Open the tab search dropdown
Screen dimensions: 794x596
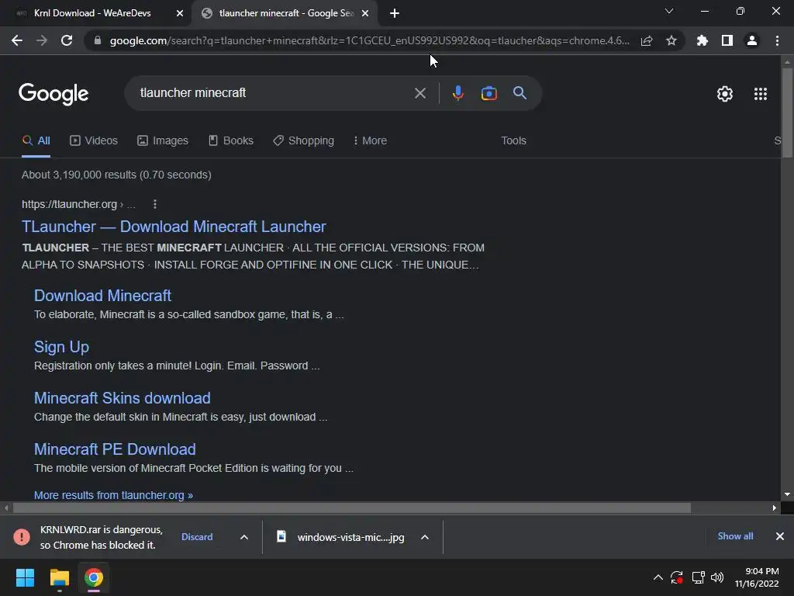pos(669,11)
